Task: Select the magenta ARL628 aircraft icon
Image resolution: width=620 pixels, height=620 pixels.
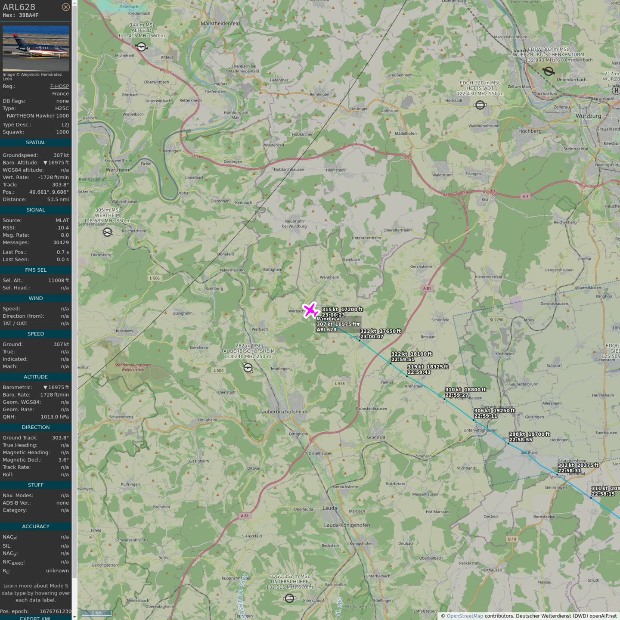Action: coord(310,310)
